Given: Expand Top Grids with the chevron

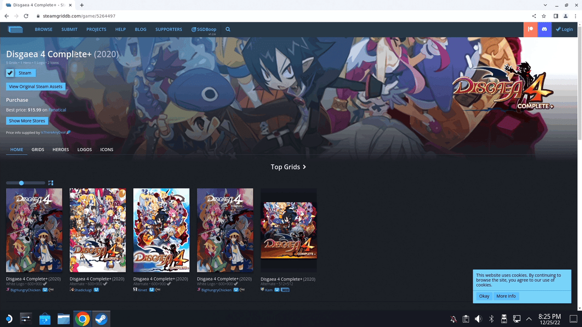Looking at the screenshot, I should click(x=304, y=167).
